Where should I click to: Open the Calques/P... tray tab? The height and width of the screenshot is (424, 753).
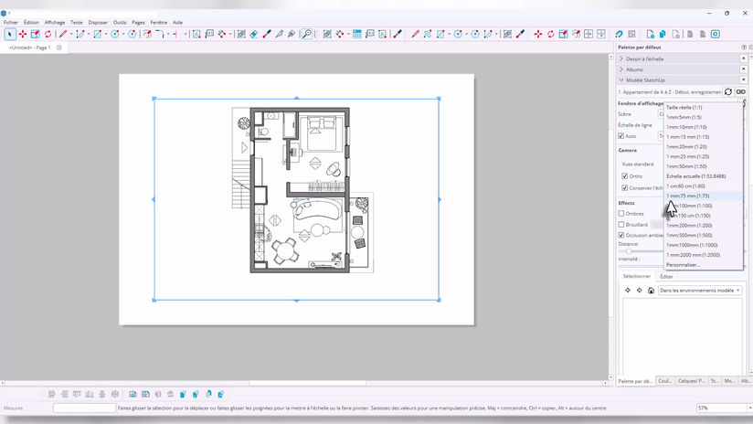click(x=691, y=381)
